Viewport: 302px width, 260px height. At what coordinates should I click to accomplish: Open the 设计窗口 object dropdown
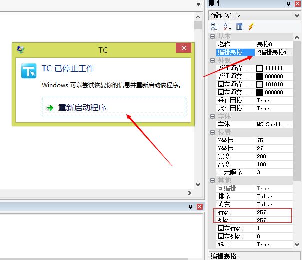(x=297, y=15)
